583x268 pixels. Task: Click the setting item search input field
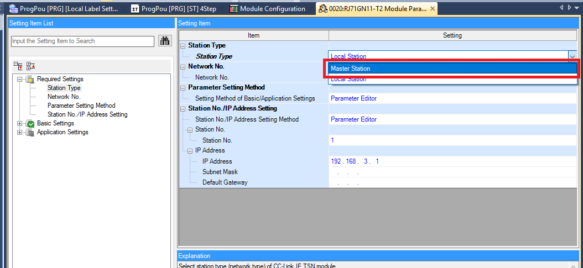pyautogui.click(x=82, y=41)
